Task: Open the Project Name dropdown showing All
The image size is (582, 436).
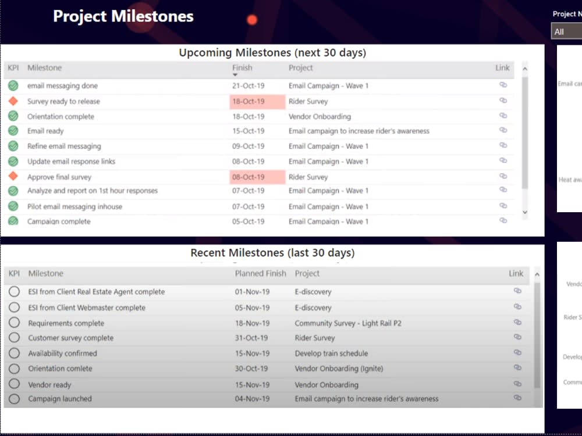Action: point(566,31)
